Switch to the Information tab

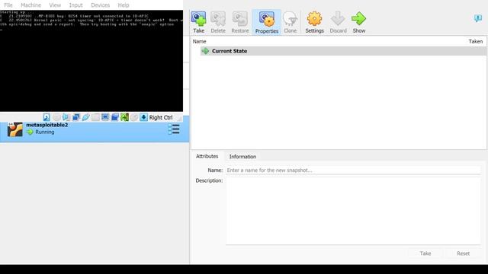pyautogui.click(x=242, y=157)
